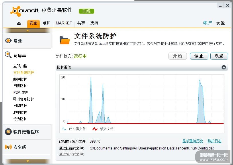
Task: Select 防病毒 section in sidebar
Action: pyautogui.click(x=20, y=56)
